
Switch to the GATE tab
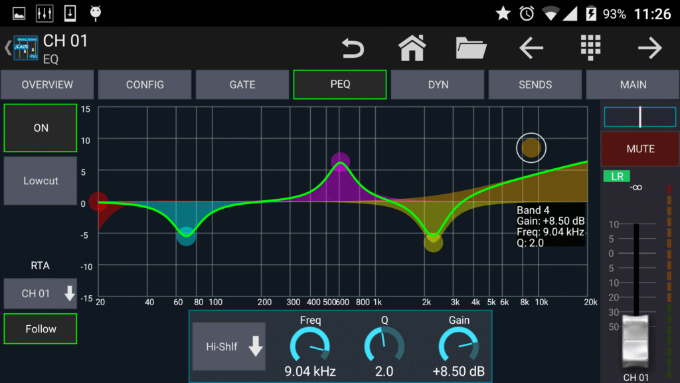coord(242,84)
